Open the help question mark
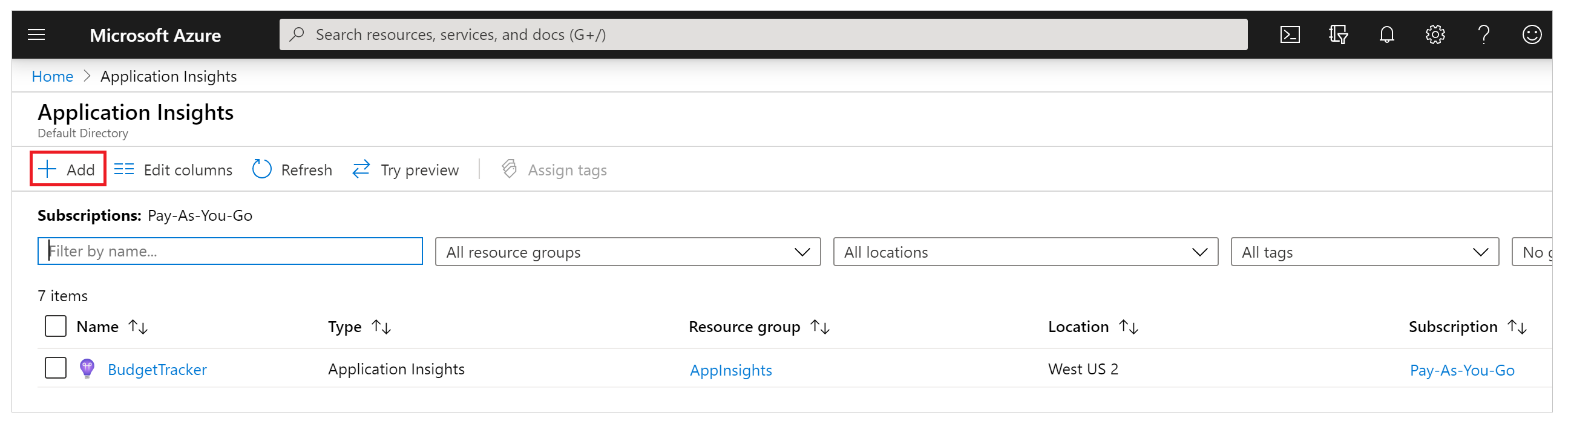This screenshot has width=1571, height=427. coord(1484,34)
